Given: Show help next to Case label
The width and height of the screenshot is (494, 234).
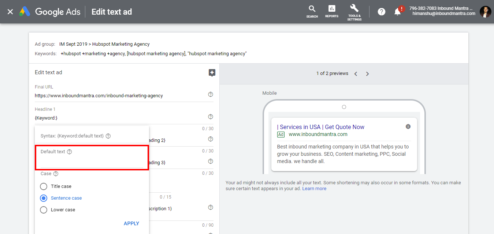Looking at the screenshot, I should (56, 174).
